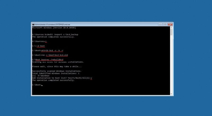Click the Microsoft Windows version header line

pos(54,28)
